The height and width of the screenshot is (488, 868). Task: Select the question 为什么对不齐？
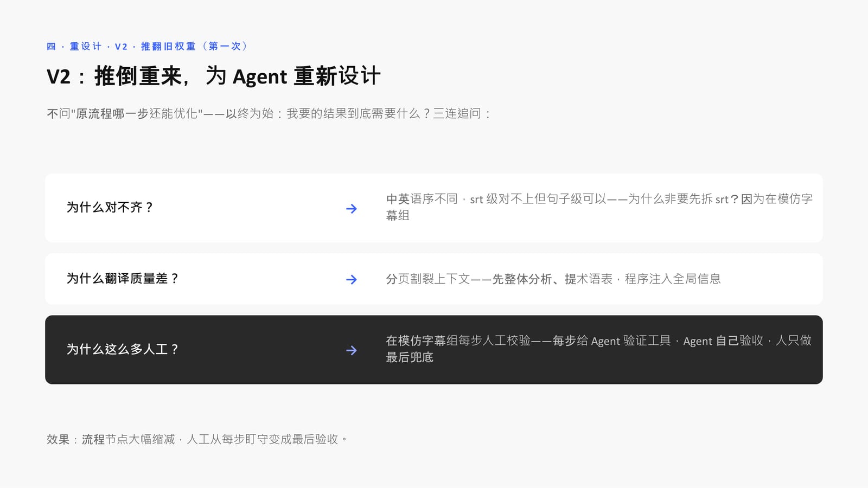pyautogui.click(x=111, y=207)
